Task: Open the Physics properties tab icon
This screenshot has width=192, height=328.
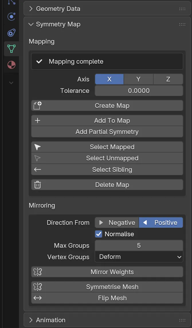Action: [x=11, y=17]
